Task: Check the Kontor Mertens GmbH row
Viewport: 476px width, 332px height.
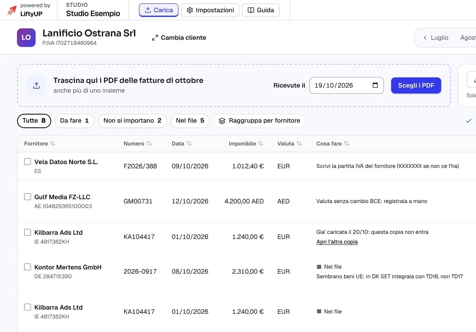Action: [x=27, y=267]
